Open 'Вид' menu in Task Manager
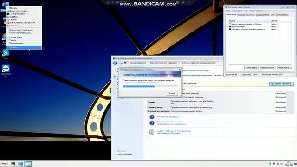297x167 pixels. click(245, 11)
